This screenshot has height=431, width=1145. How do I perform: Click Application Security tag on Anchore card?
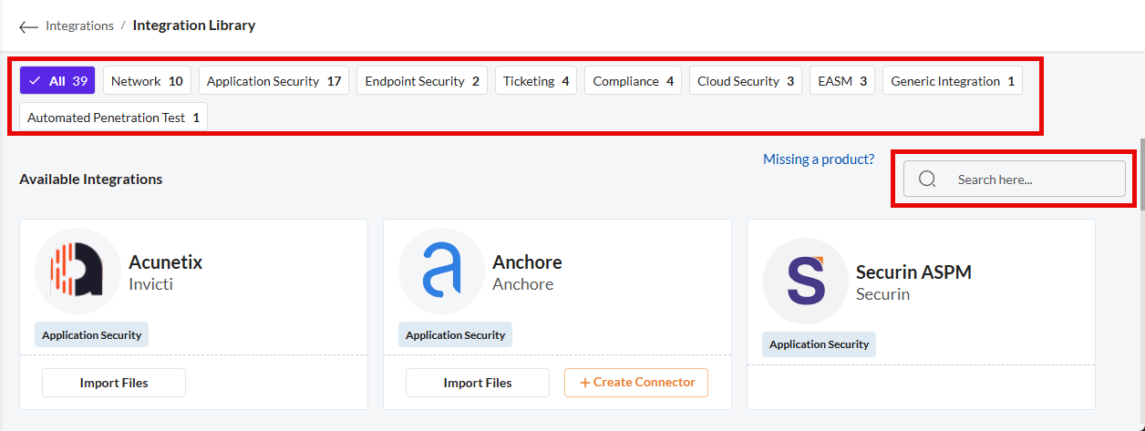coord(456,334)
